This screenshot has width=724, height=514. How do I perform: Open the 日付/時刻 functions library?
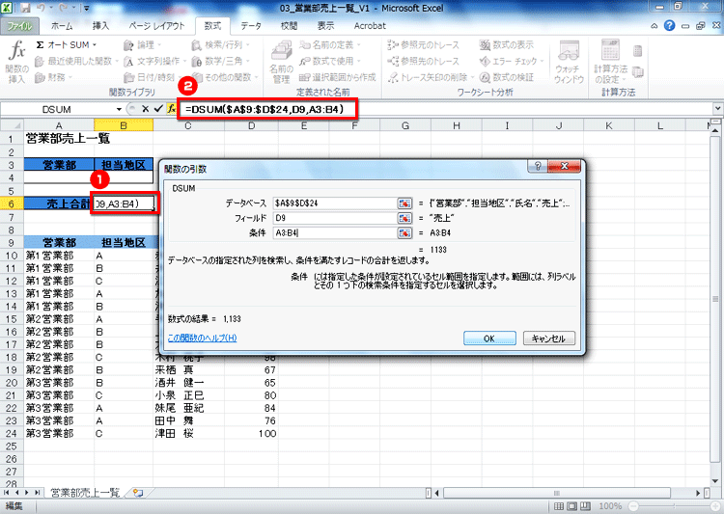153,77
